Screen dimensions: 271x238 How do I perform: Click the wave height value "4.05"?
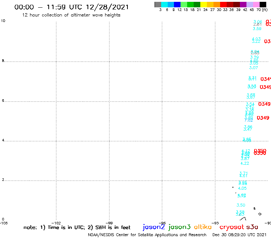(x=242, y=188)
